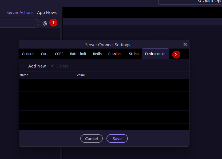Image resolution: width=222 pixels, height=159 pixels.
Task: Click the Delete X icon
Action: point(52,66)
